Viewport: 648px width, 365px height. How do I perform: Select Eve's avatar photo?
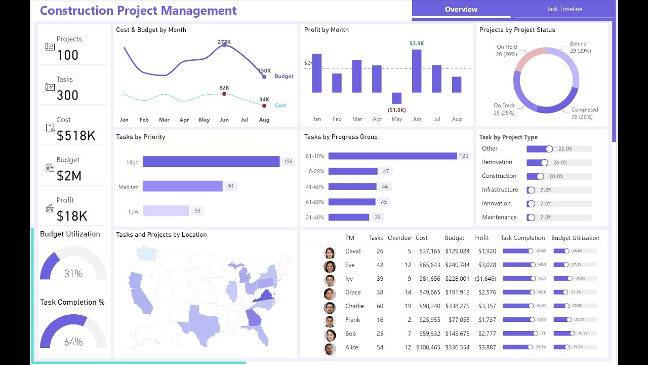pyautogui.click(x=330, y=267)
